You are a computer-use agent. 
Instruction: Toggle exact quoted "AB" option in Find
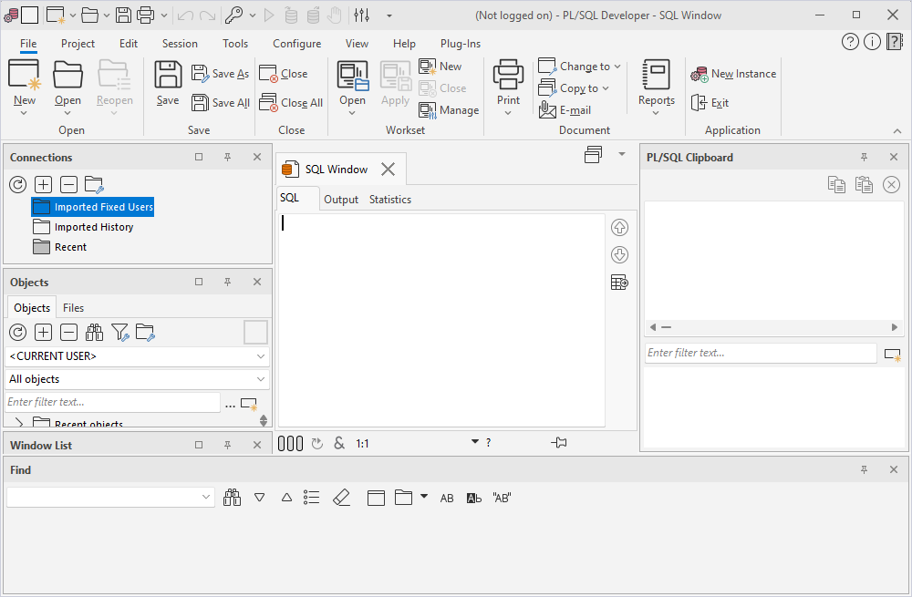click(x=502, y=499)
